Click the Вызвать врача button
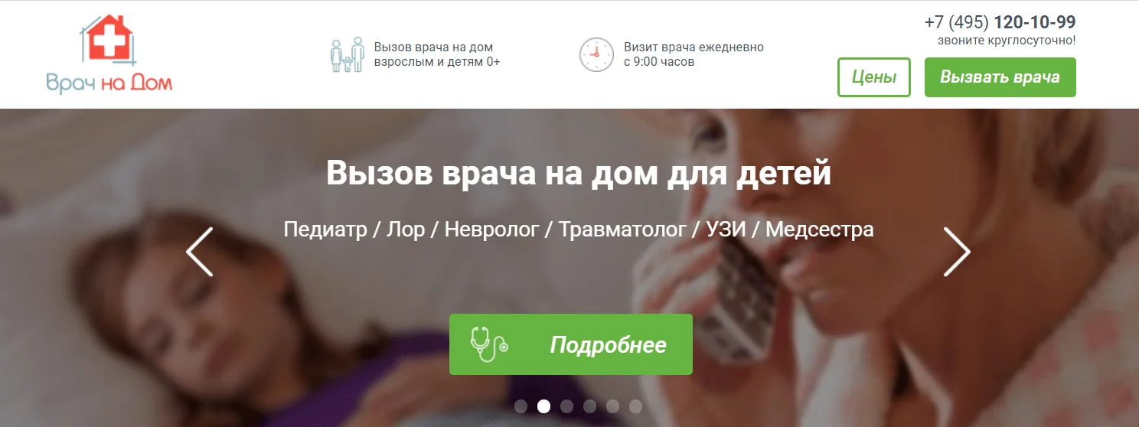 point(1000,77)
